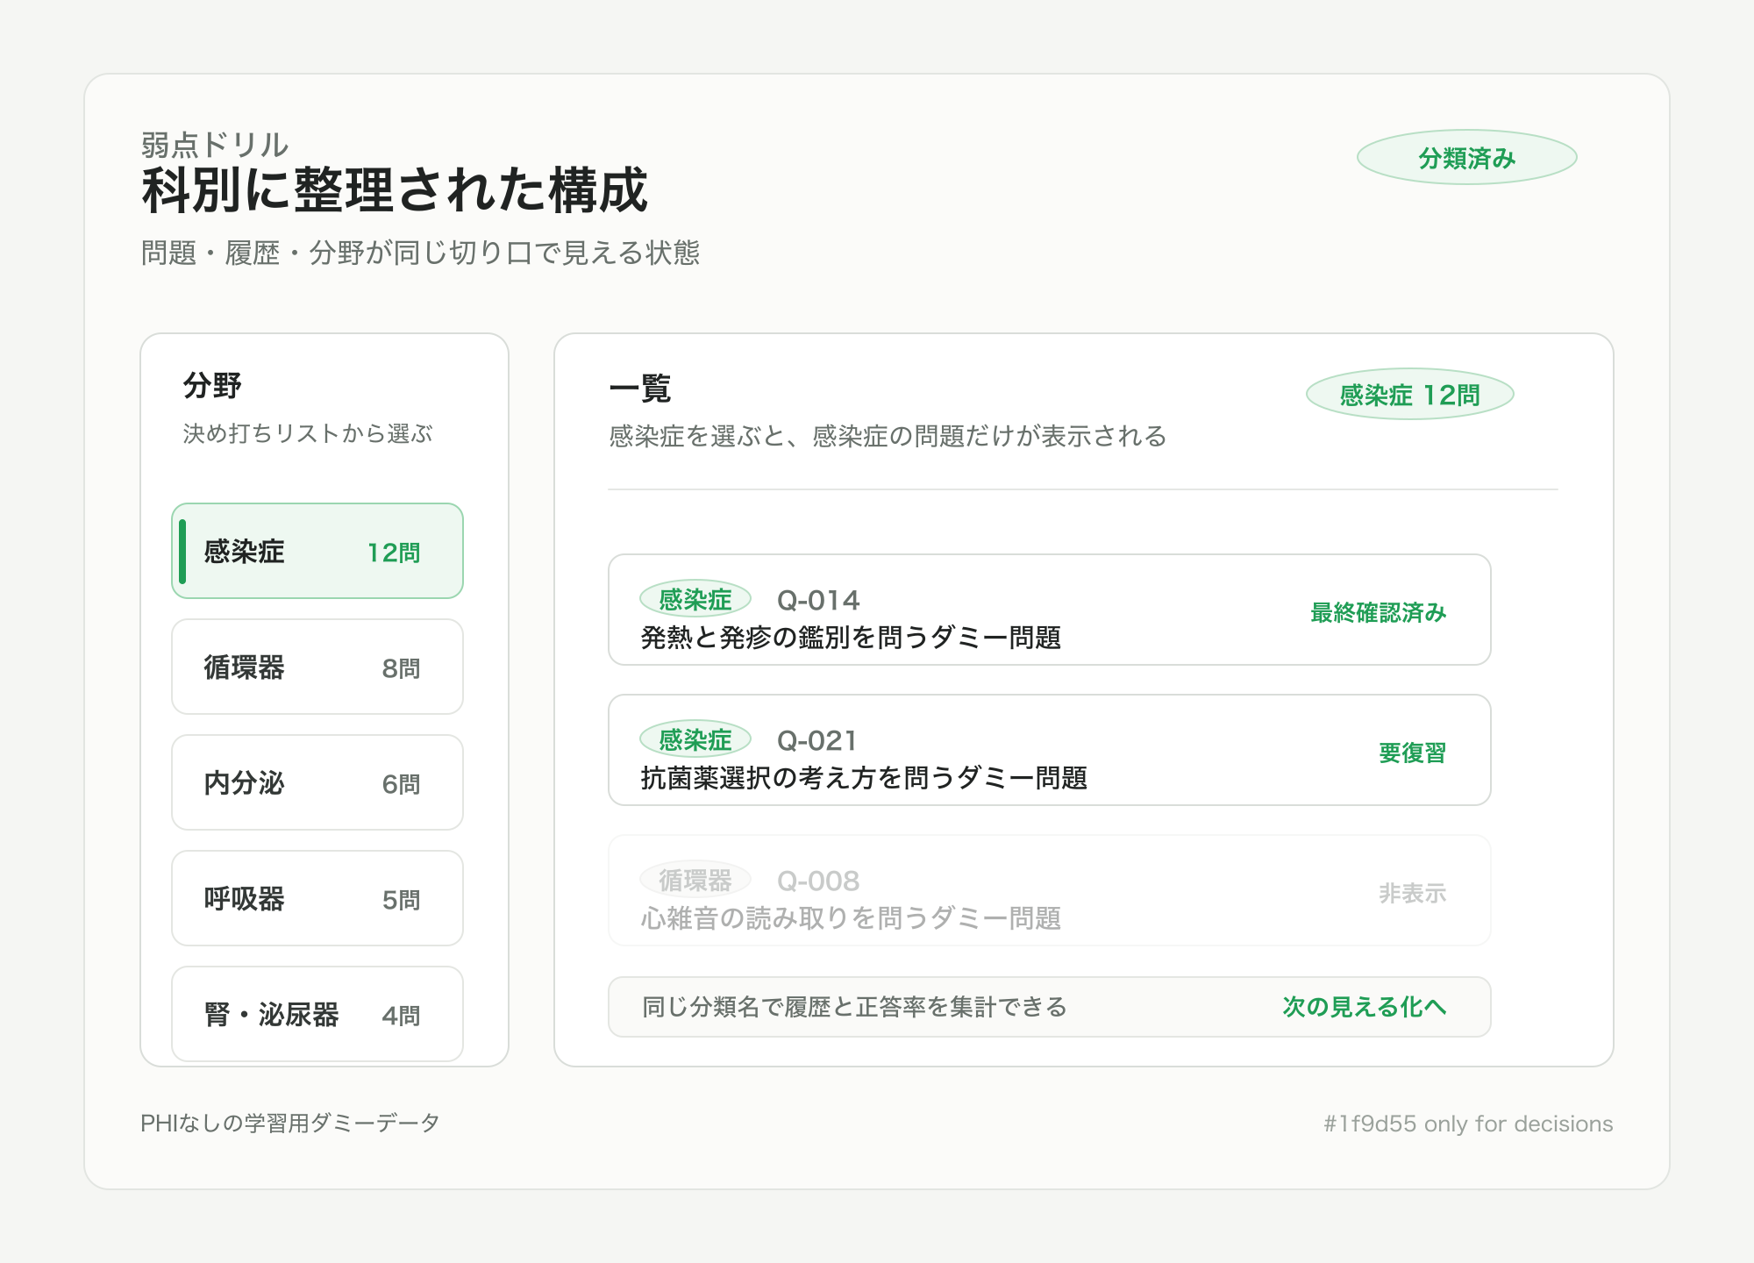Click 非表示 status on Q-008
The height and width of the screenshot is (1263, 1754).
pos(1413,893)
